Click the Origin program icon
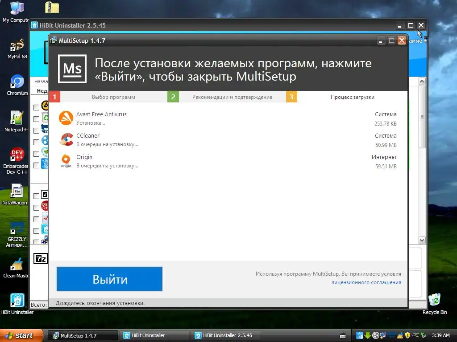The image size is (457, 342). 66,161
